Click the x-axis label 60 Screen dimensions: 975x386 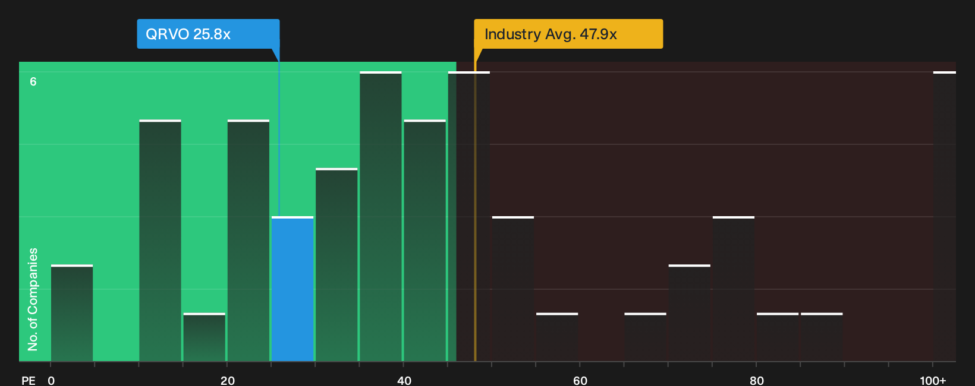(580, 380)
